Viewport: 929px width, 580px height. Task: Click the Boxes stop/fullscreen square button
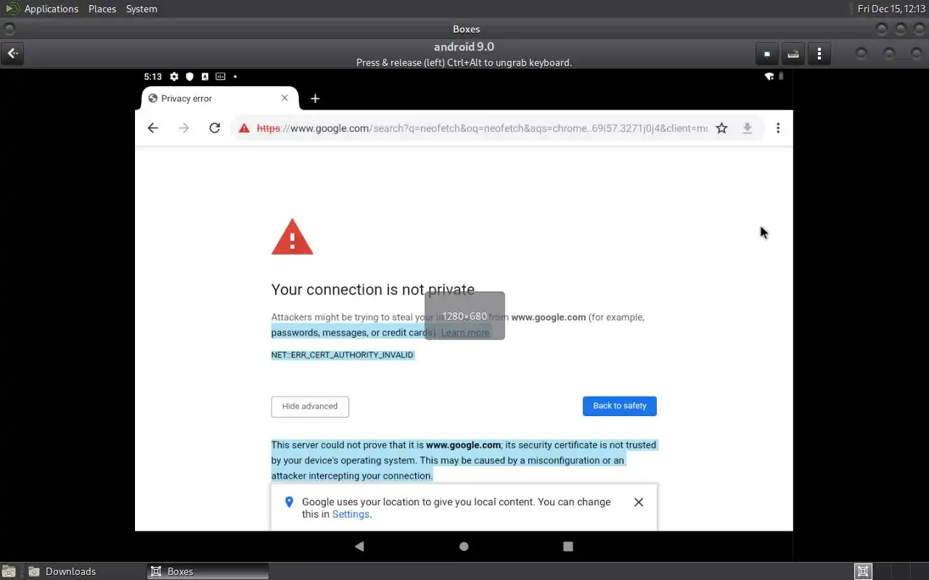[767, 54]
